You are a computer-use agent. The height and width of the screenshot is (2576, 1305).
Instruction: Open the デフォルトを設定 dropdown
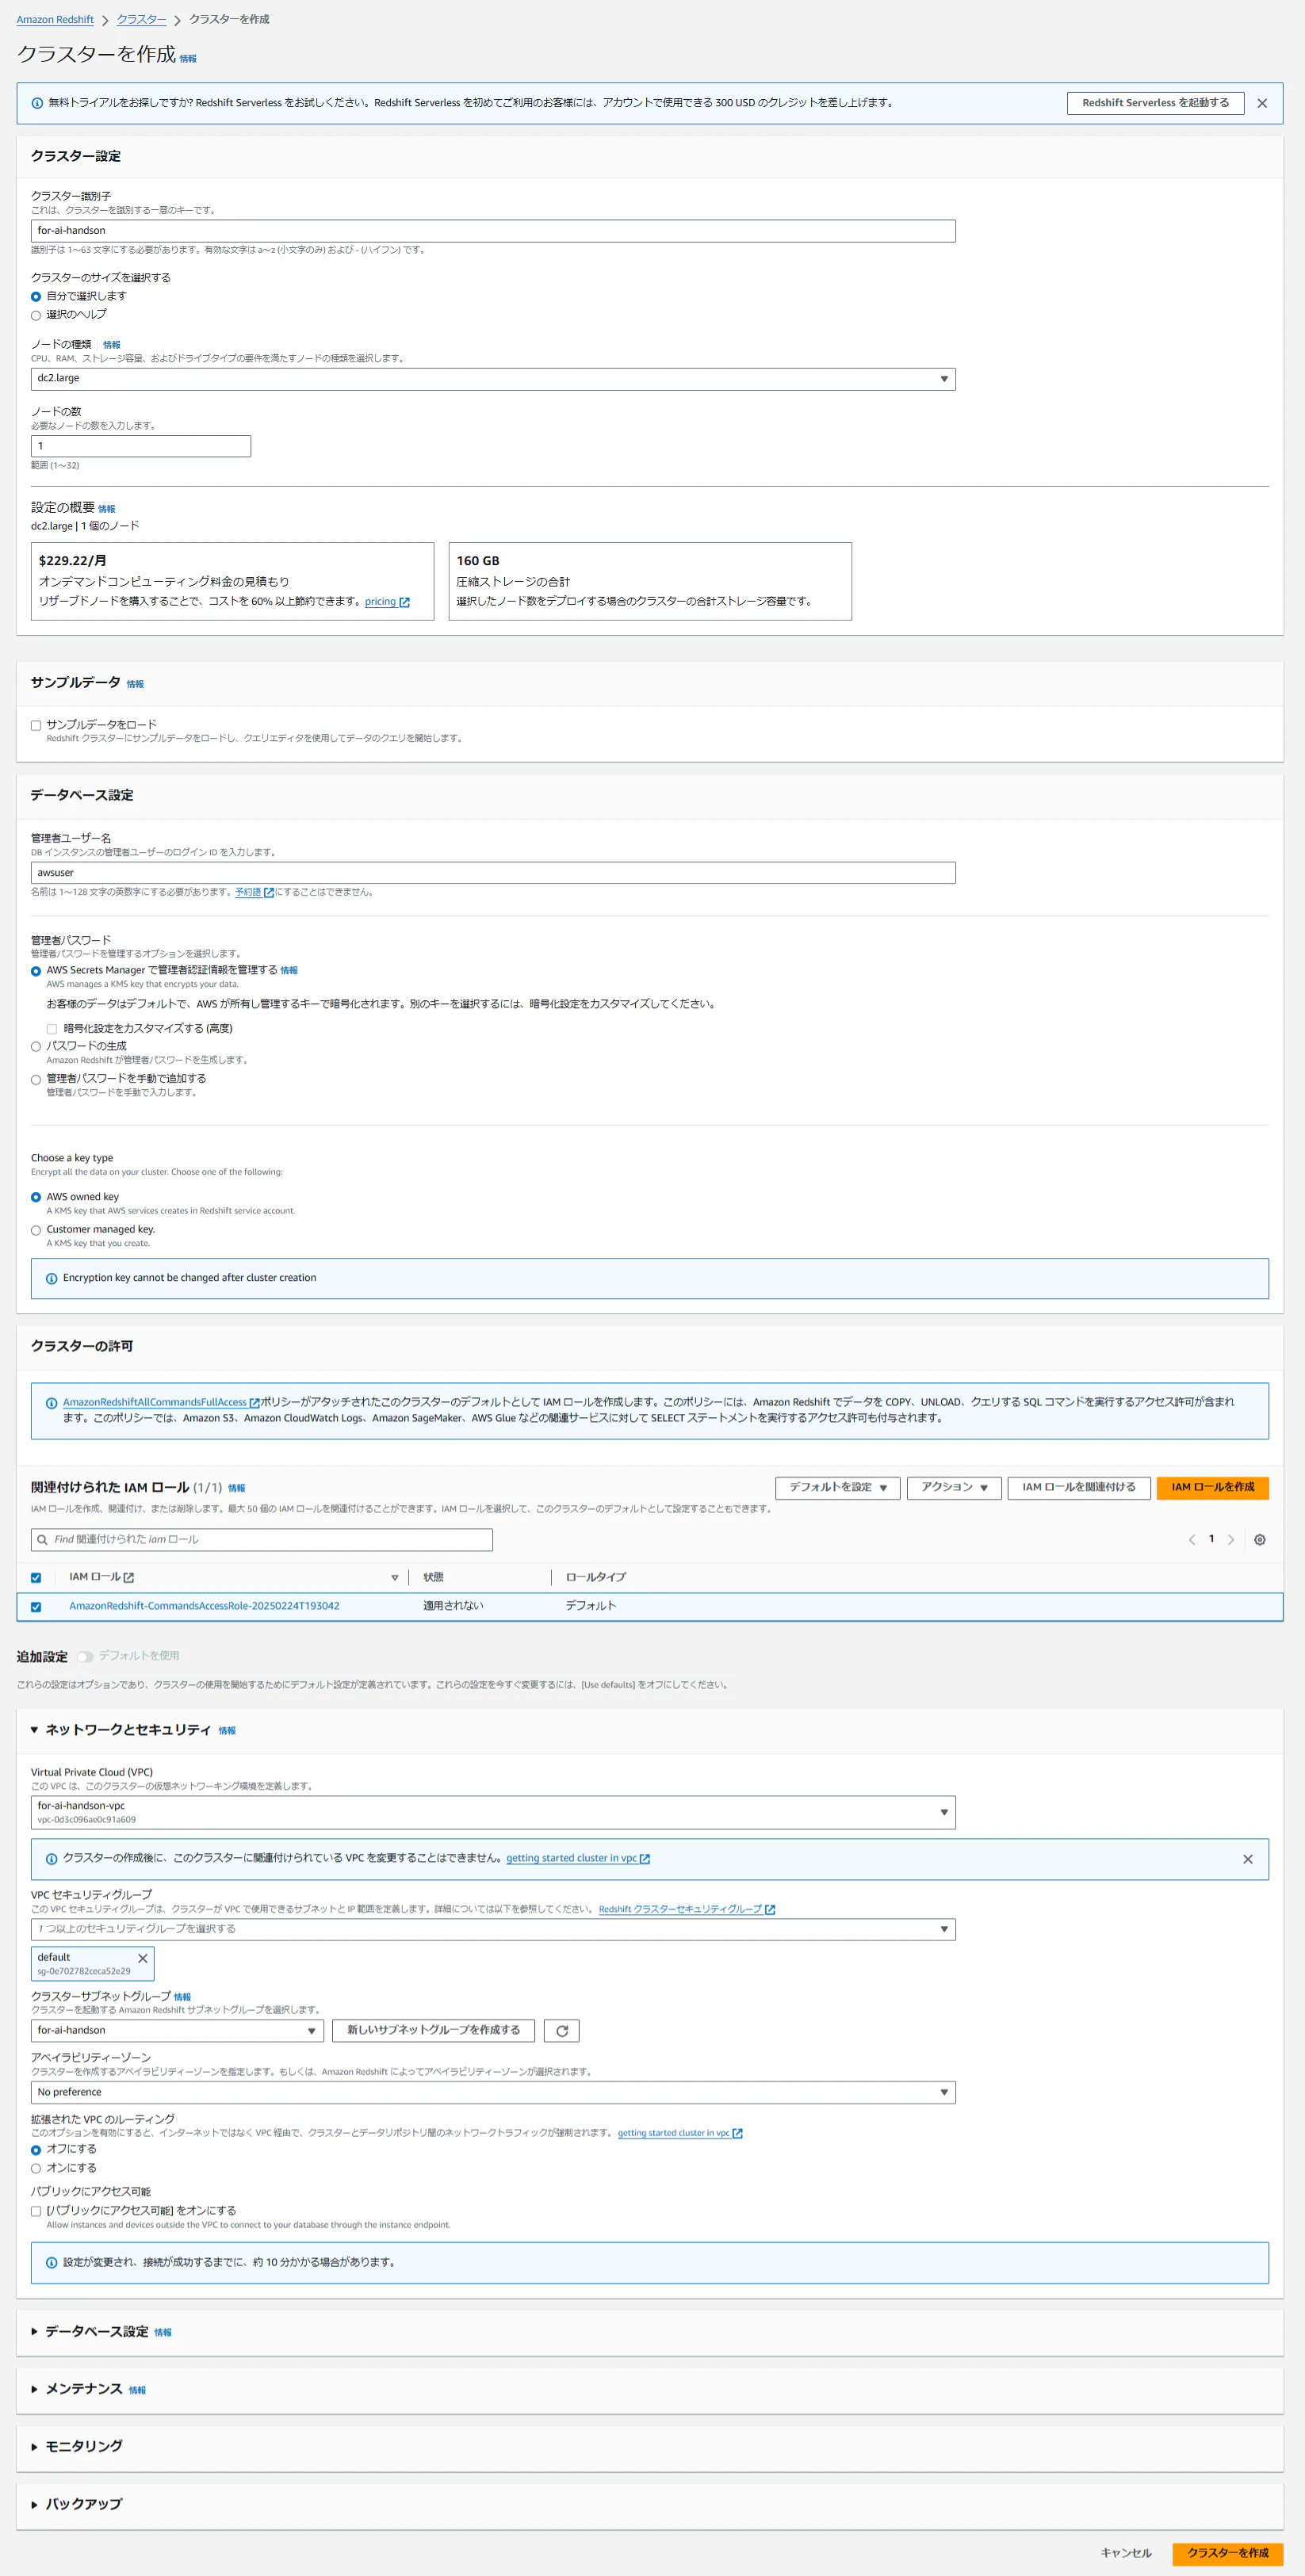[x=838, y=1488]
